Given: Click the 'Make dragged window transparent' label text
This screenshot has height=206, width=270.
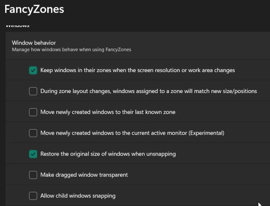Looking at the screenshot, I should [84, 175].
